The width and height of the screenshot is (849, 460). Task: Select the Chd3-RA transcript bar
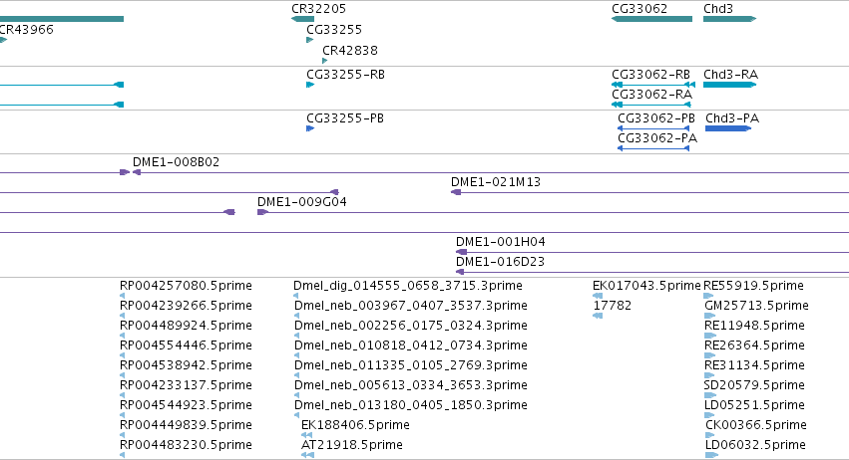tap(729, 85)
